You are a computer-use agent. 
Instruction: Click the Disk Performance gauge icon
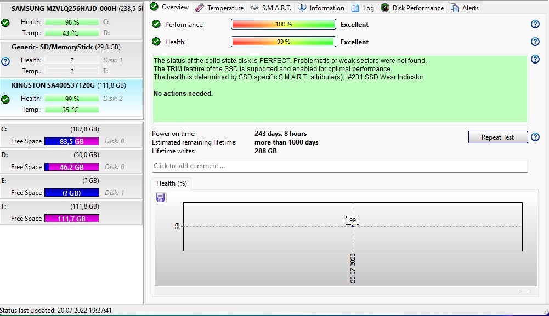coord(385,8)
